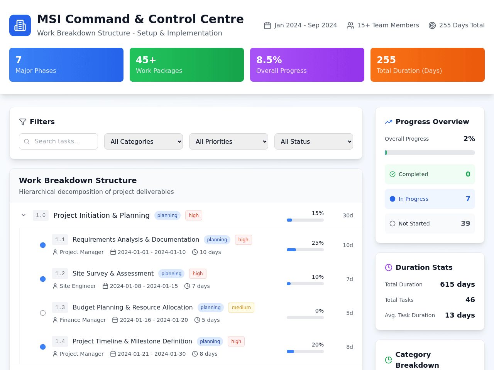The image size is (494, 370).
Task: Click the hollow circle icon beside Not Started
Action: pos(392,224)
